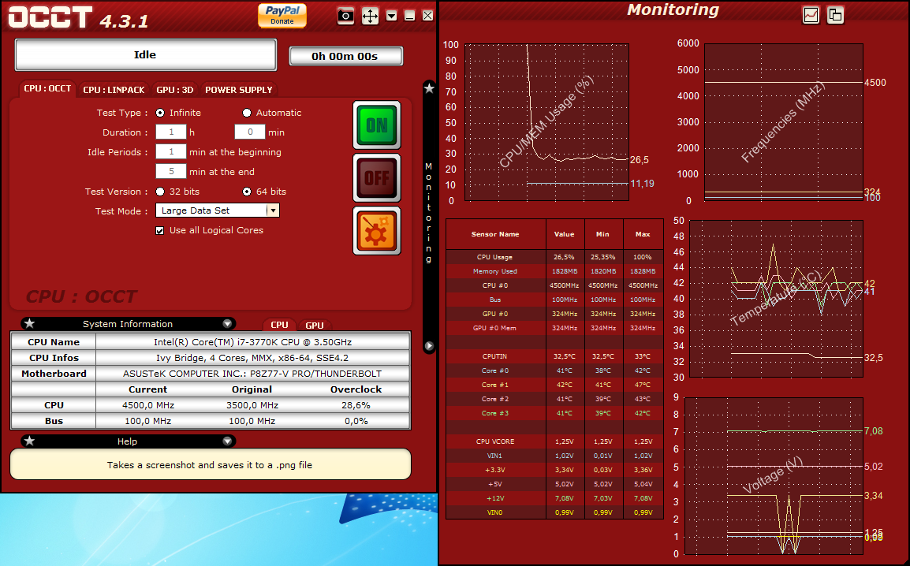Click the star icon beside System Information

pyautogui.click(x=30, y=323)
